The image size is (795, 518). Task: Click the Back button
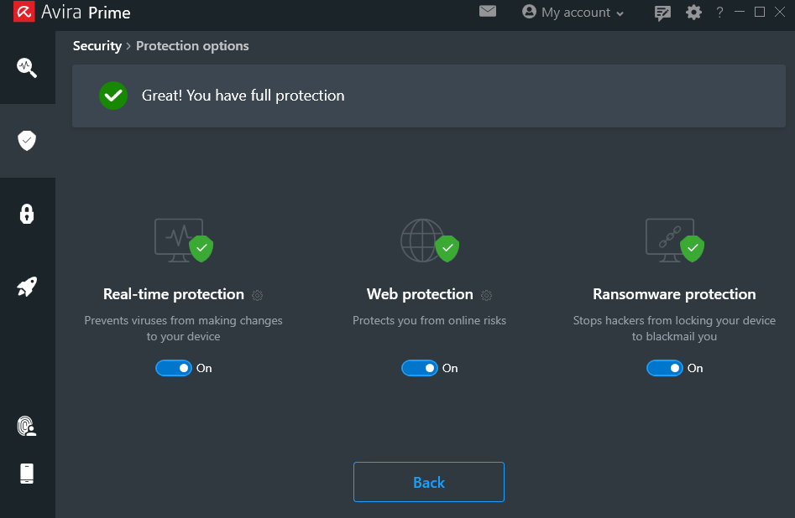(429, 482)
